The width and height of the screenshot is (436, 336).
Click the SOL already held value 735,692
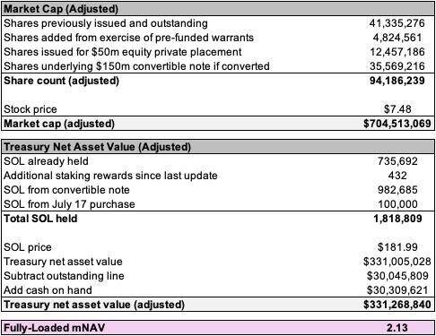coord(397,161)
